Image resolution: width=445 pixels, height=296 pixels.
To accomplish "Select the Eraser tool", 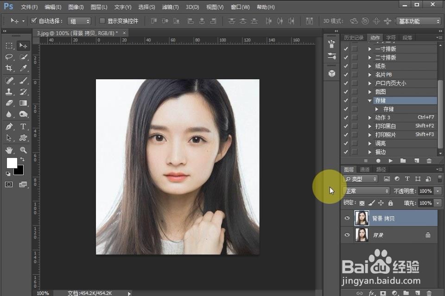I will 9,103.
